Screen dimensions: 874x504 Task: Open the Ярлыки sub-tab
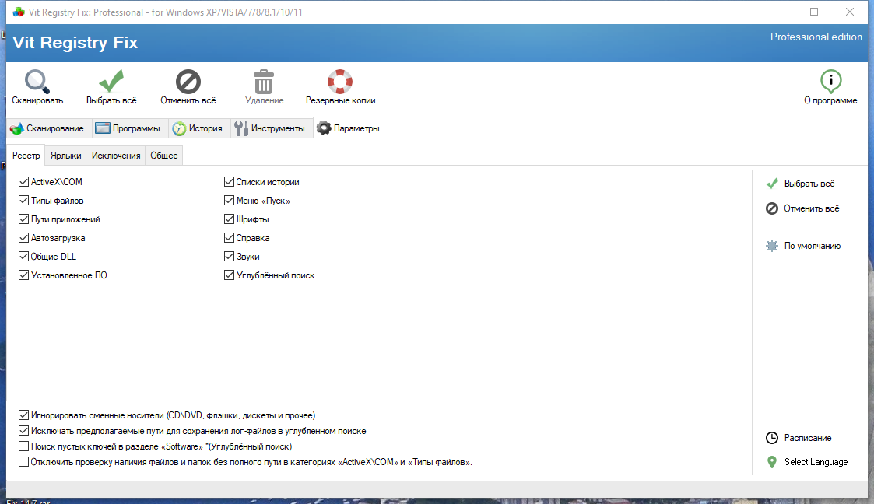[66, 156]
